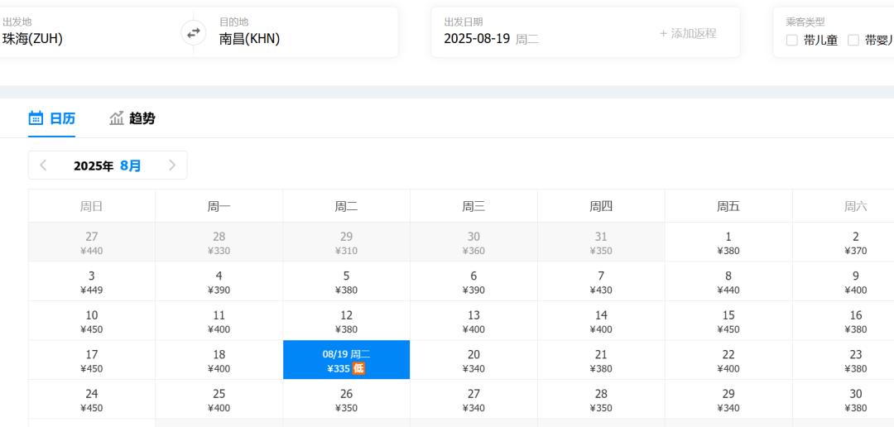This screenshot has width=894, height=427.
Task: Switch to the 趋势 trend tab
Action: click(x=132, y=118)
